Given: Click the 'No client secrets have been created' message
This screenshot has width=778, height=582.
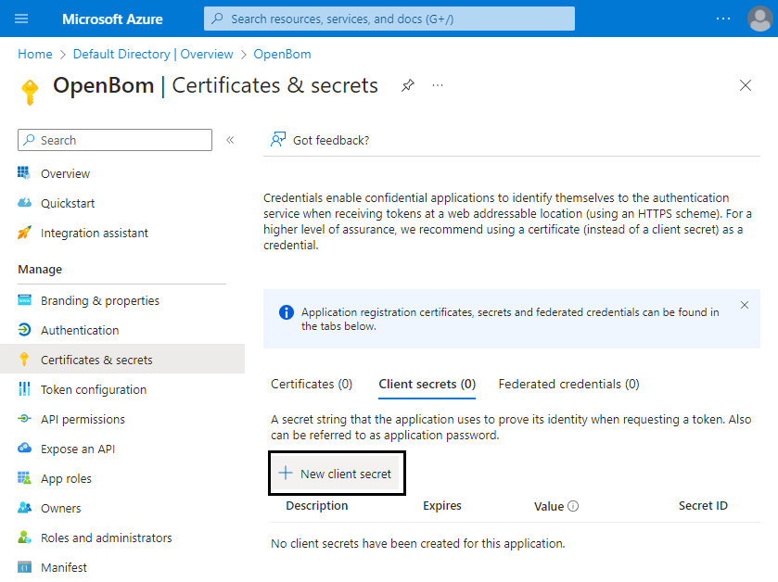Looking at the screenshot, I should [418, 544].
